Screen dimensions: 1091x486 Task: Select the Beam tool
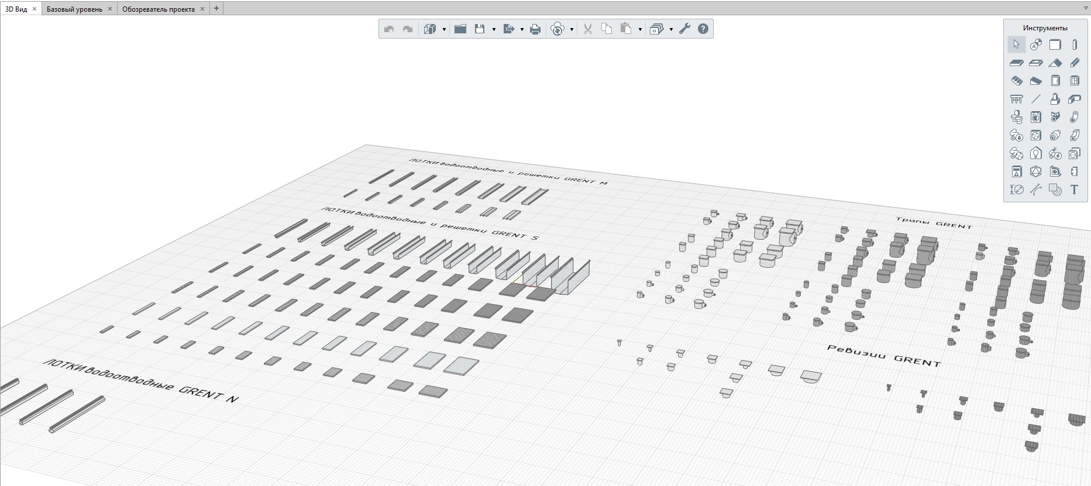[x=1075, y=63]
